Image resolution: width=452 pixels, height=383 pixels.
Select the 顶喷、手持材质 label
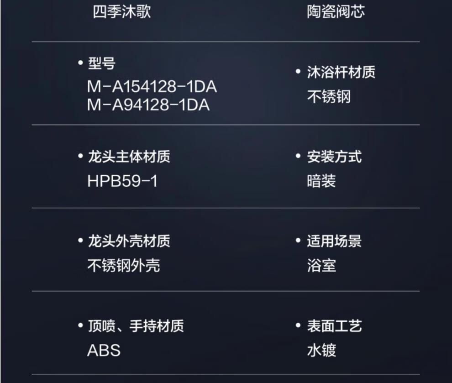(136, 326)
